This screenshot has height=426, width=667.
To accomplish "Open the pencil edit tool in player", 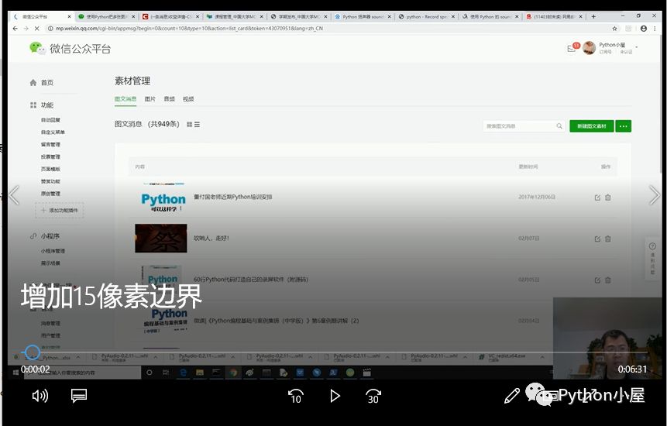I will (x=512, y=396).
